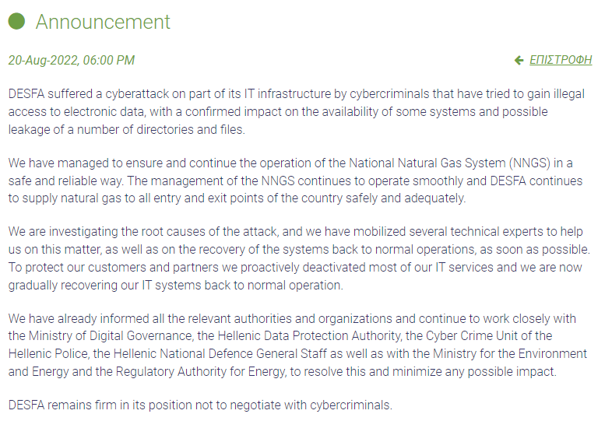Click the final sentence "DESFA remains firm"
Screen dimensions: 612x442
tap(200, 405)
